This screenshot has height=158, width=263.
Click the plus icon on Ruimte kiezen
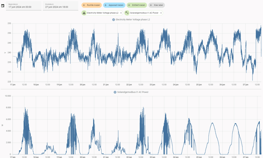click(x=84, y=5)
